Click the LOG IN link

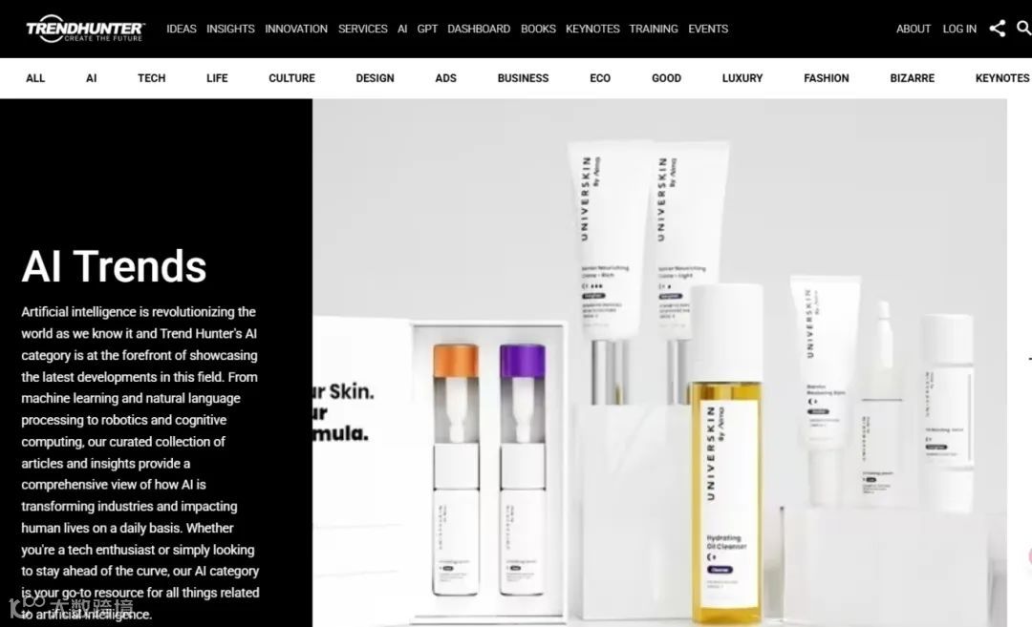[x=959, y=29]
